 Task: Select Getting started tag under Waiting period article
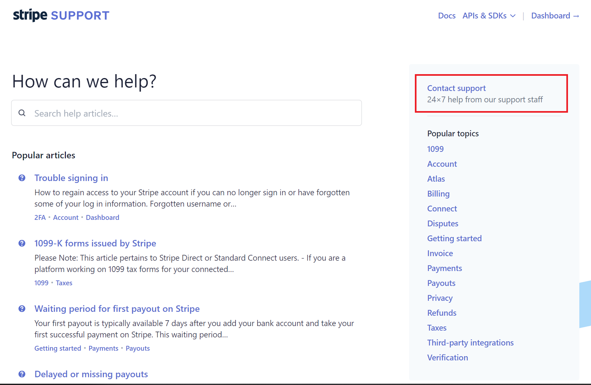[58, 348]
